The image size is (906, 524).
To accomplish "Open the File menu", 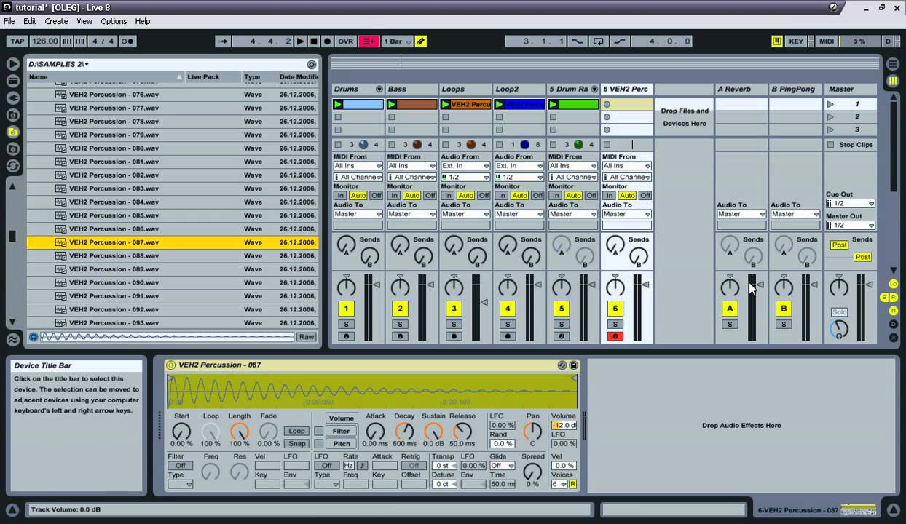I will [9, 22].
